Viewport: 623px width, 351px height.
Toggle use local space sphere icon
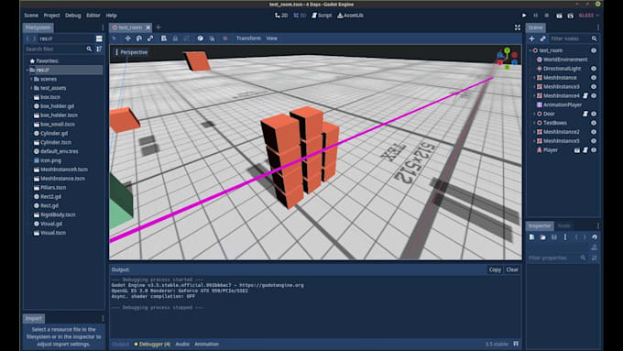[x=201, y=38]
